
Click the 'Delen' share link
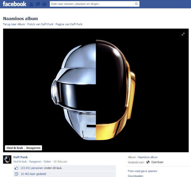(x=47, y=162)
